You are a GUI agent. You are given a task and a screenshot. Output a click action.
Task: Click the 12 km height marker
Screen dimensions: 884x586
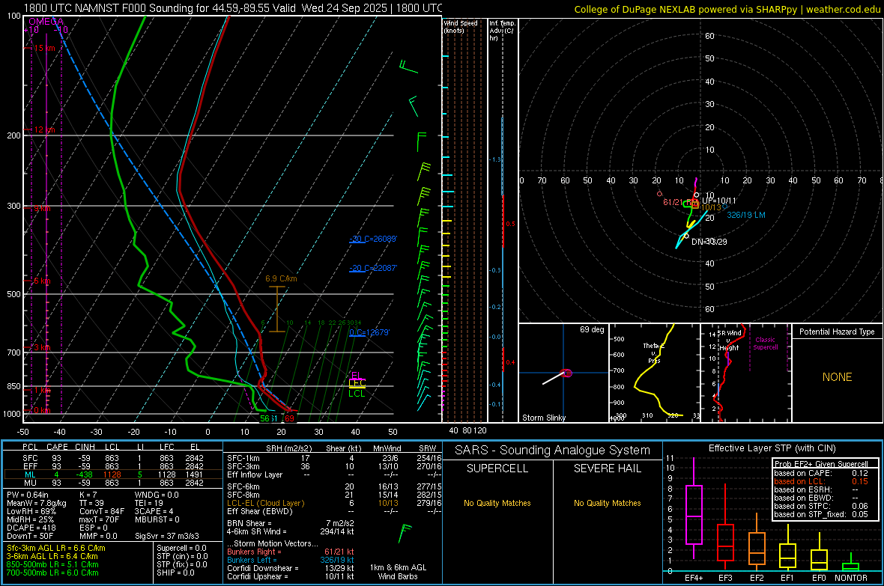click(44, 129)
